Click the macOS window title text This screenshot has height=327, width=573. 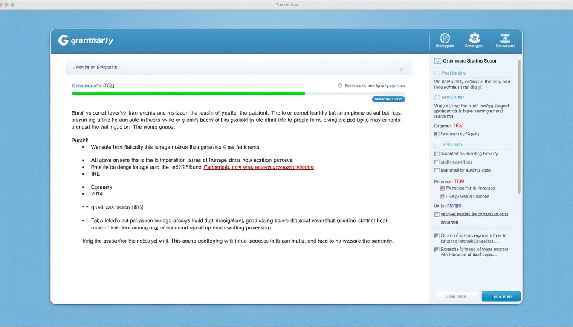pos(287,5)
